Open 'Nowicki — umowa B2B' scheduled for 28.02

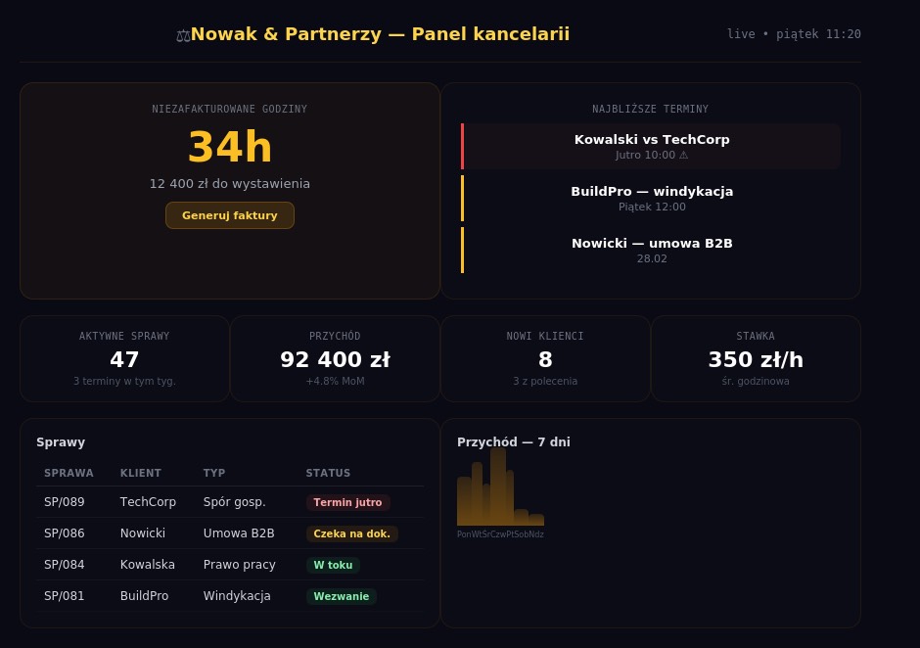(652, 250)
